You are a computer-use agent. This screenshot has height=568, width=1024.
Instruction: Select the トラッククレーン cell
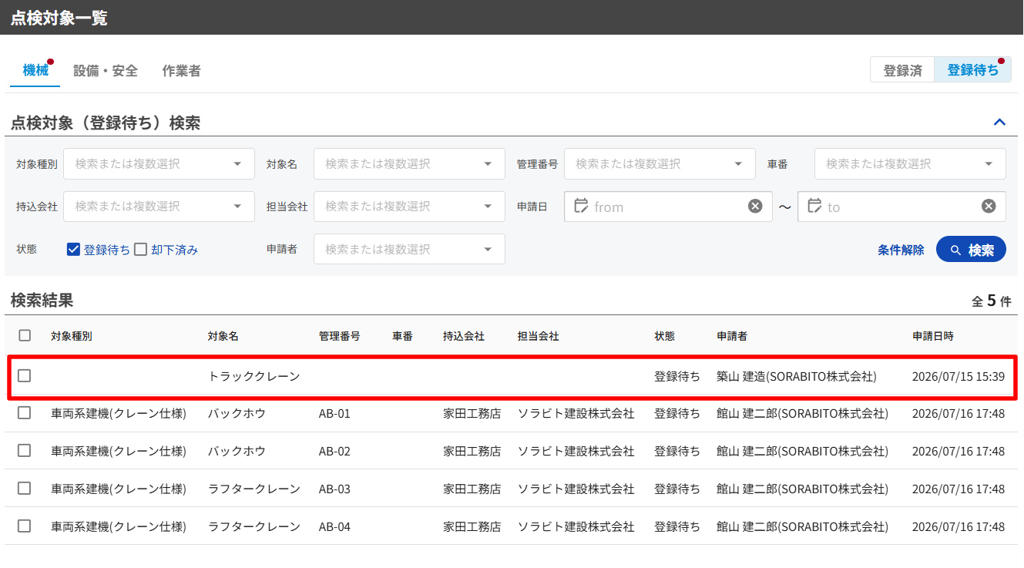253,376
